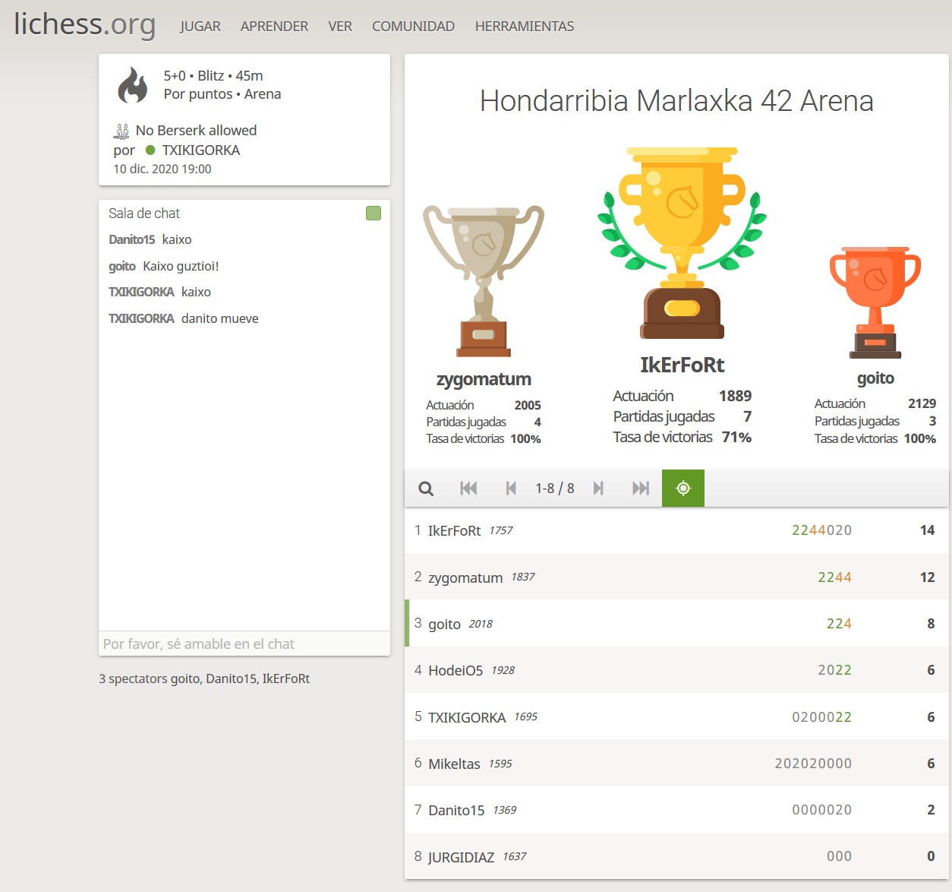Open the COMUNIDAD menu

(413, 27)
